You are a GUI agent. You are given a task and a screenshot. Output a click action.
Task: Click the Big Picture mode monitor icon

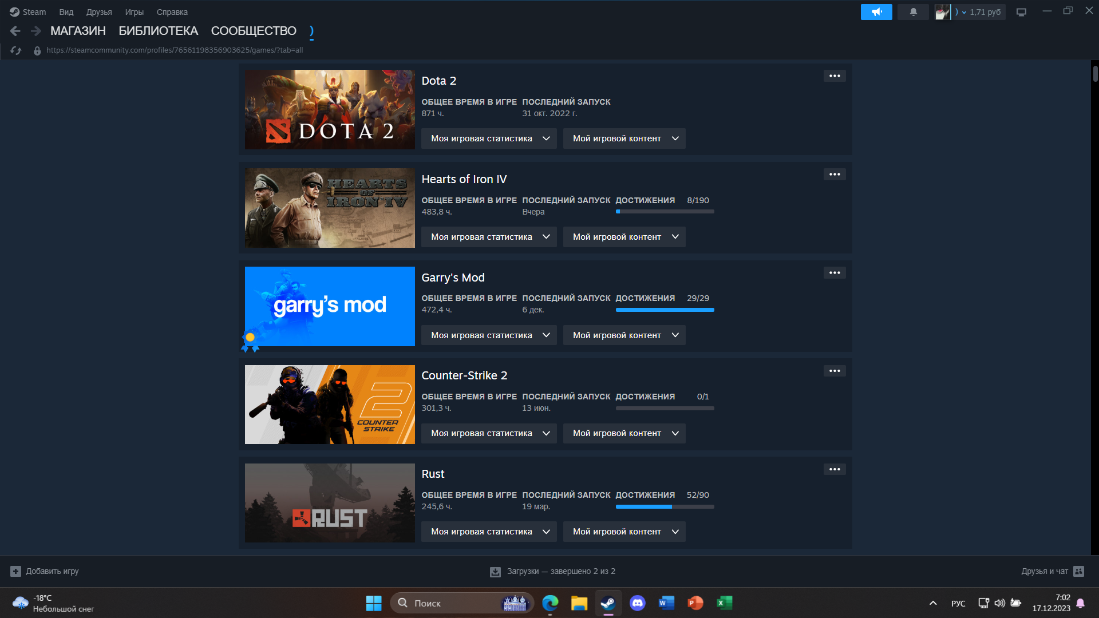coord(1021,12)
